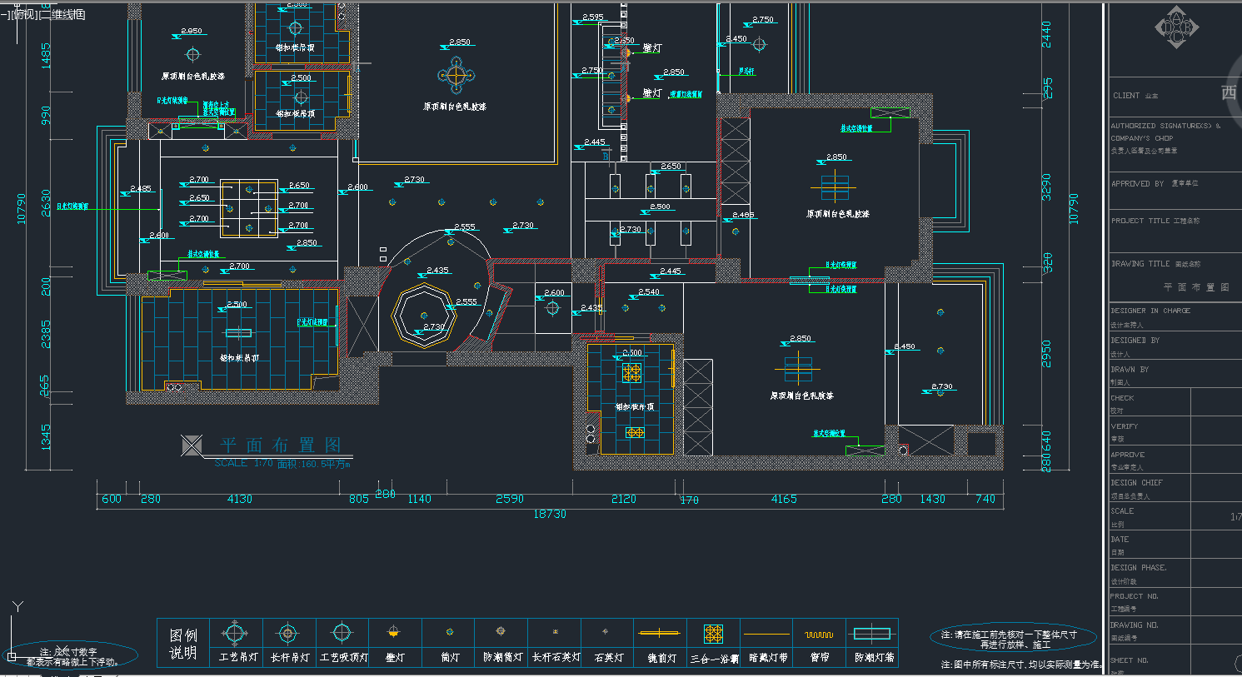
Task: Click the 窗帘 curtain wave symbol in legend
Action: click(820, 634)
